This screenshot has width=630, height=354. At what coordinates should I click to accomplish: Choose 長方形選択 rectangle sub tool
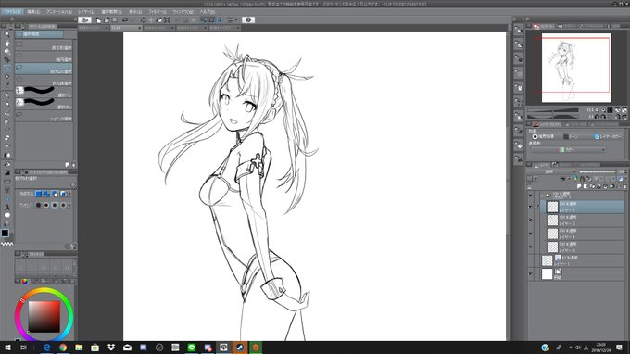44,45
